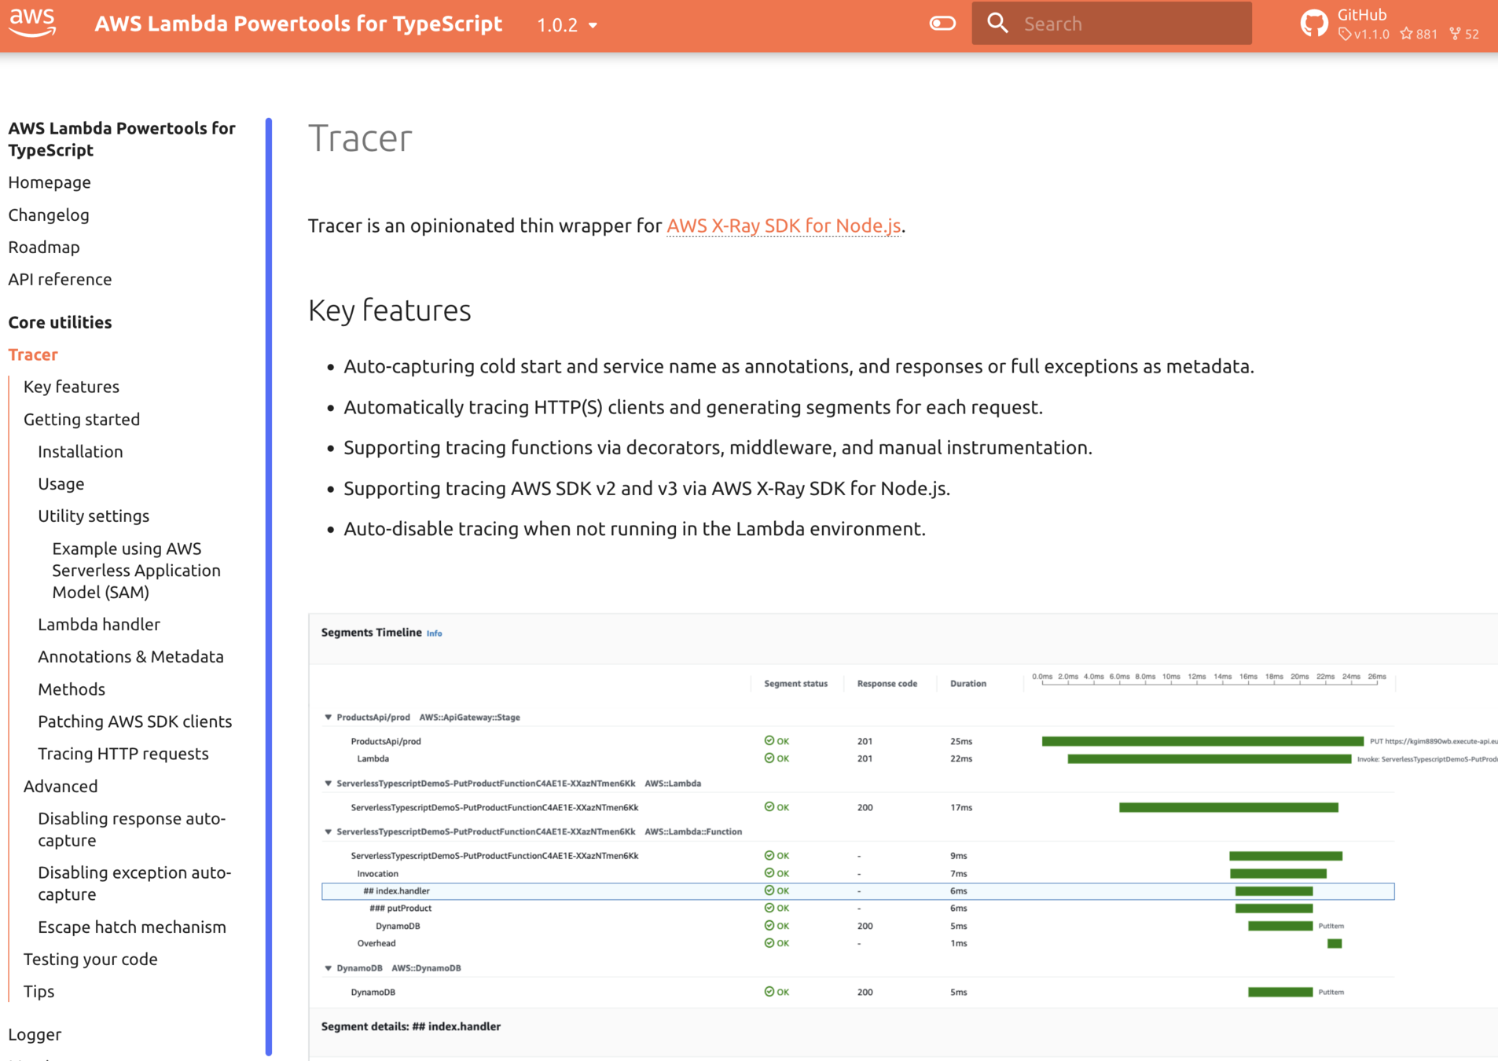
Task: Go to Annotations & Metadata section
Action: [130, 656]
